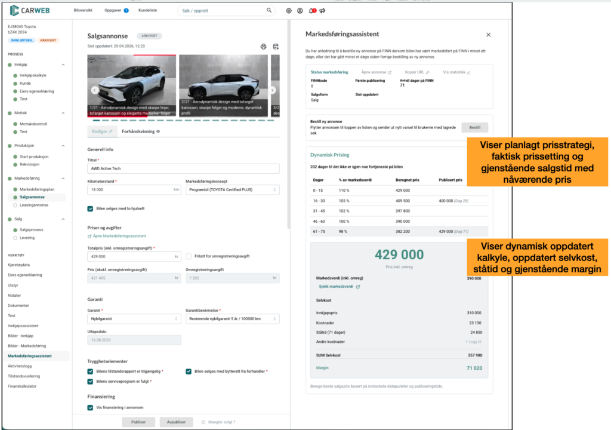The width and height of the screenshot is (611, 430).
Task: Enable 'Fritatt for omregistreringsavgift' checkbox
Action: coord(189,256)
